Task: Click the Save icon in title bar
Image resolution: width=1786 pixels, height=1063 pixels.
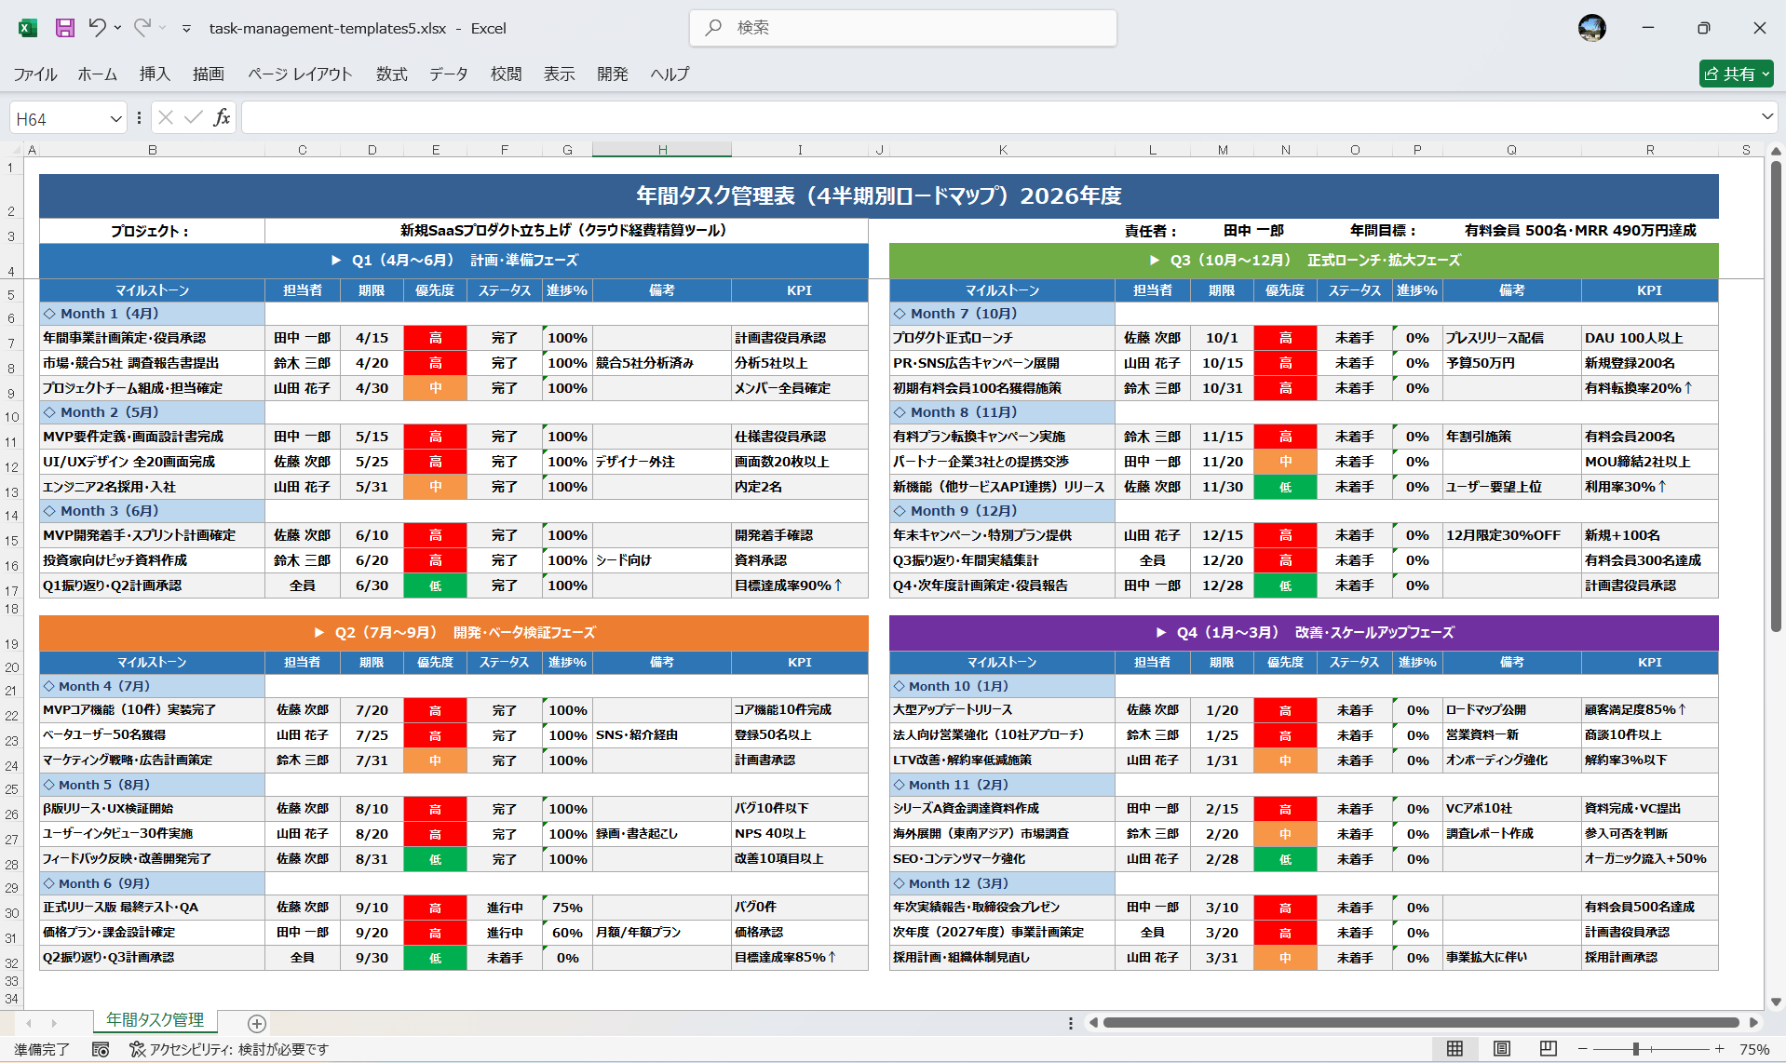Action: click(64, 28)
